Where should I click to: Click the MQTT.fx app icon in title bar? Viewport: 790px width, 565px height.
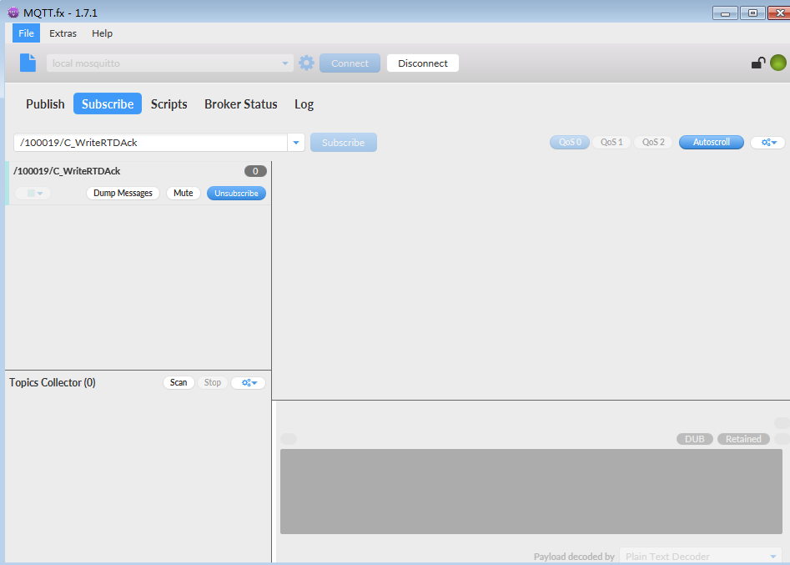pos(13,13)
